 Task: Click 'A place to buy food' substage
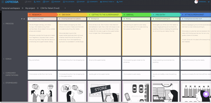(42, 19)
